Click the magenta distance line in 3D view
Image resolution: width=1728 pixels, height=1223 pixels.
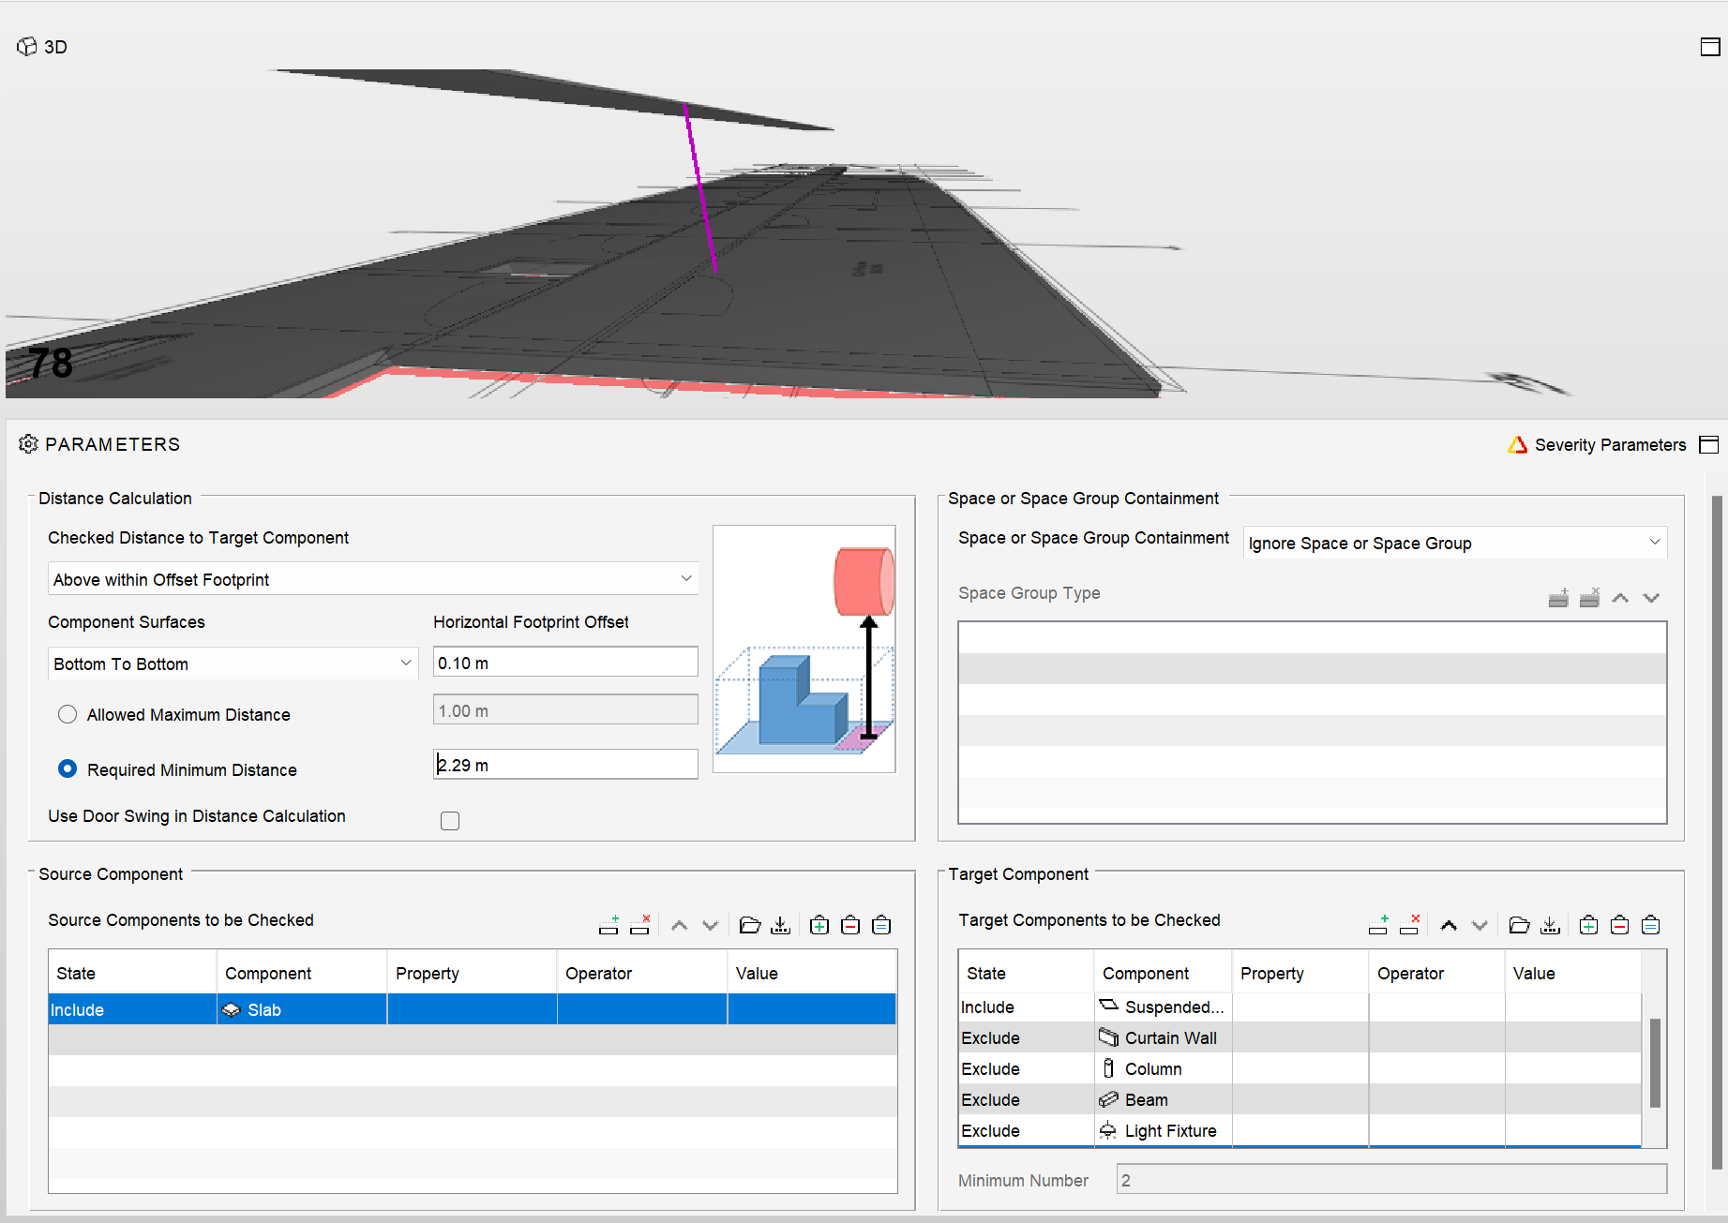pos(700,187)
